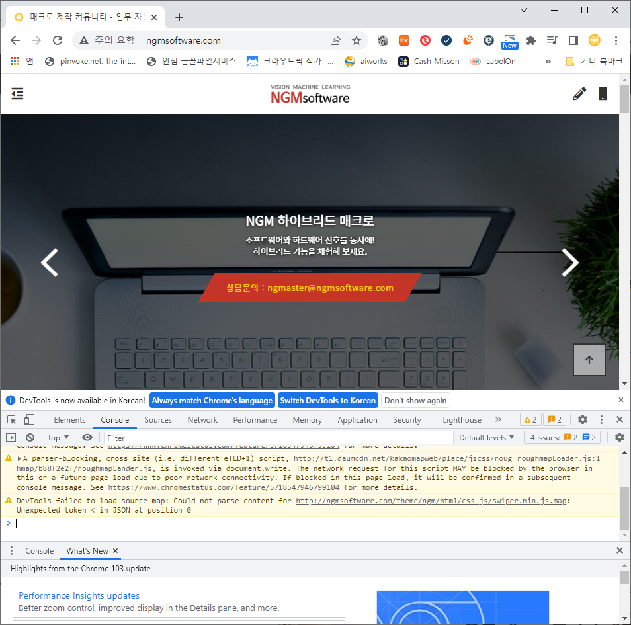Click the Don't show again button
The height and width of the screenshot is (625, 631).
tap(415, 400)
